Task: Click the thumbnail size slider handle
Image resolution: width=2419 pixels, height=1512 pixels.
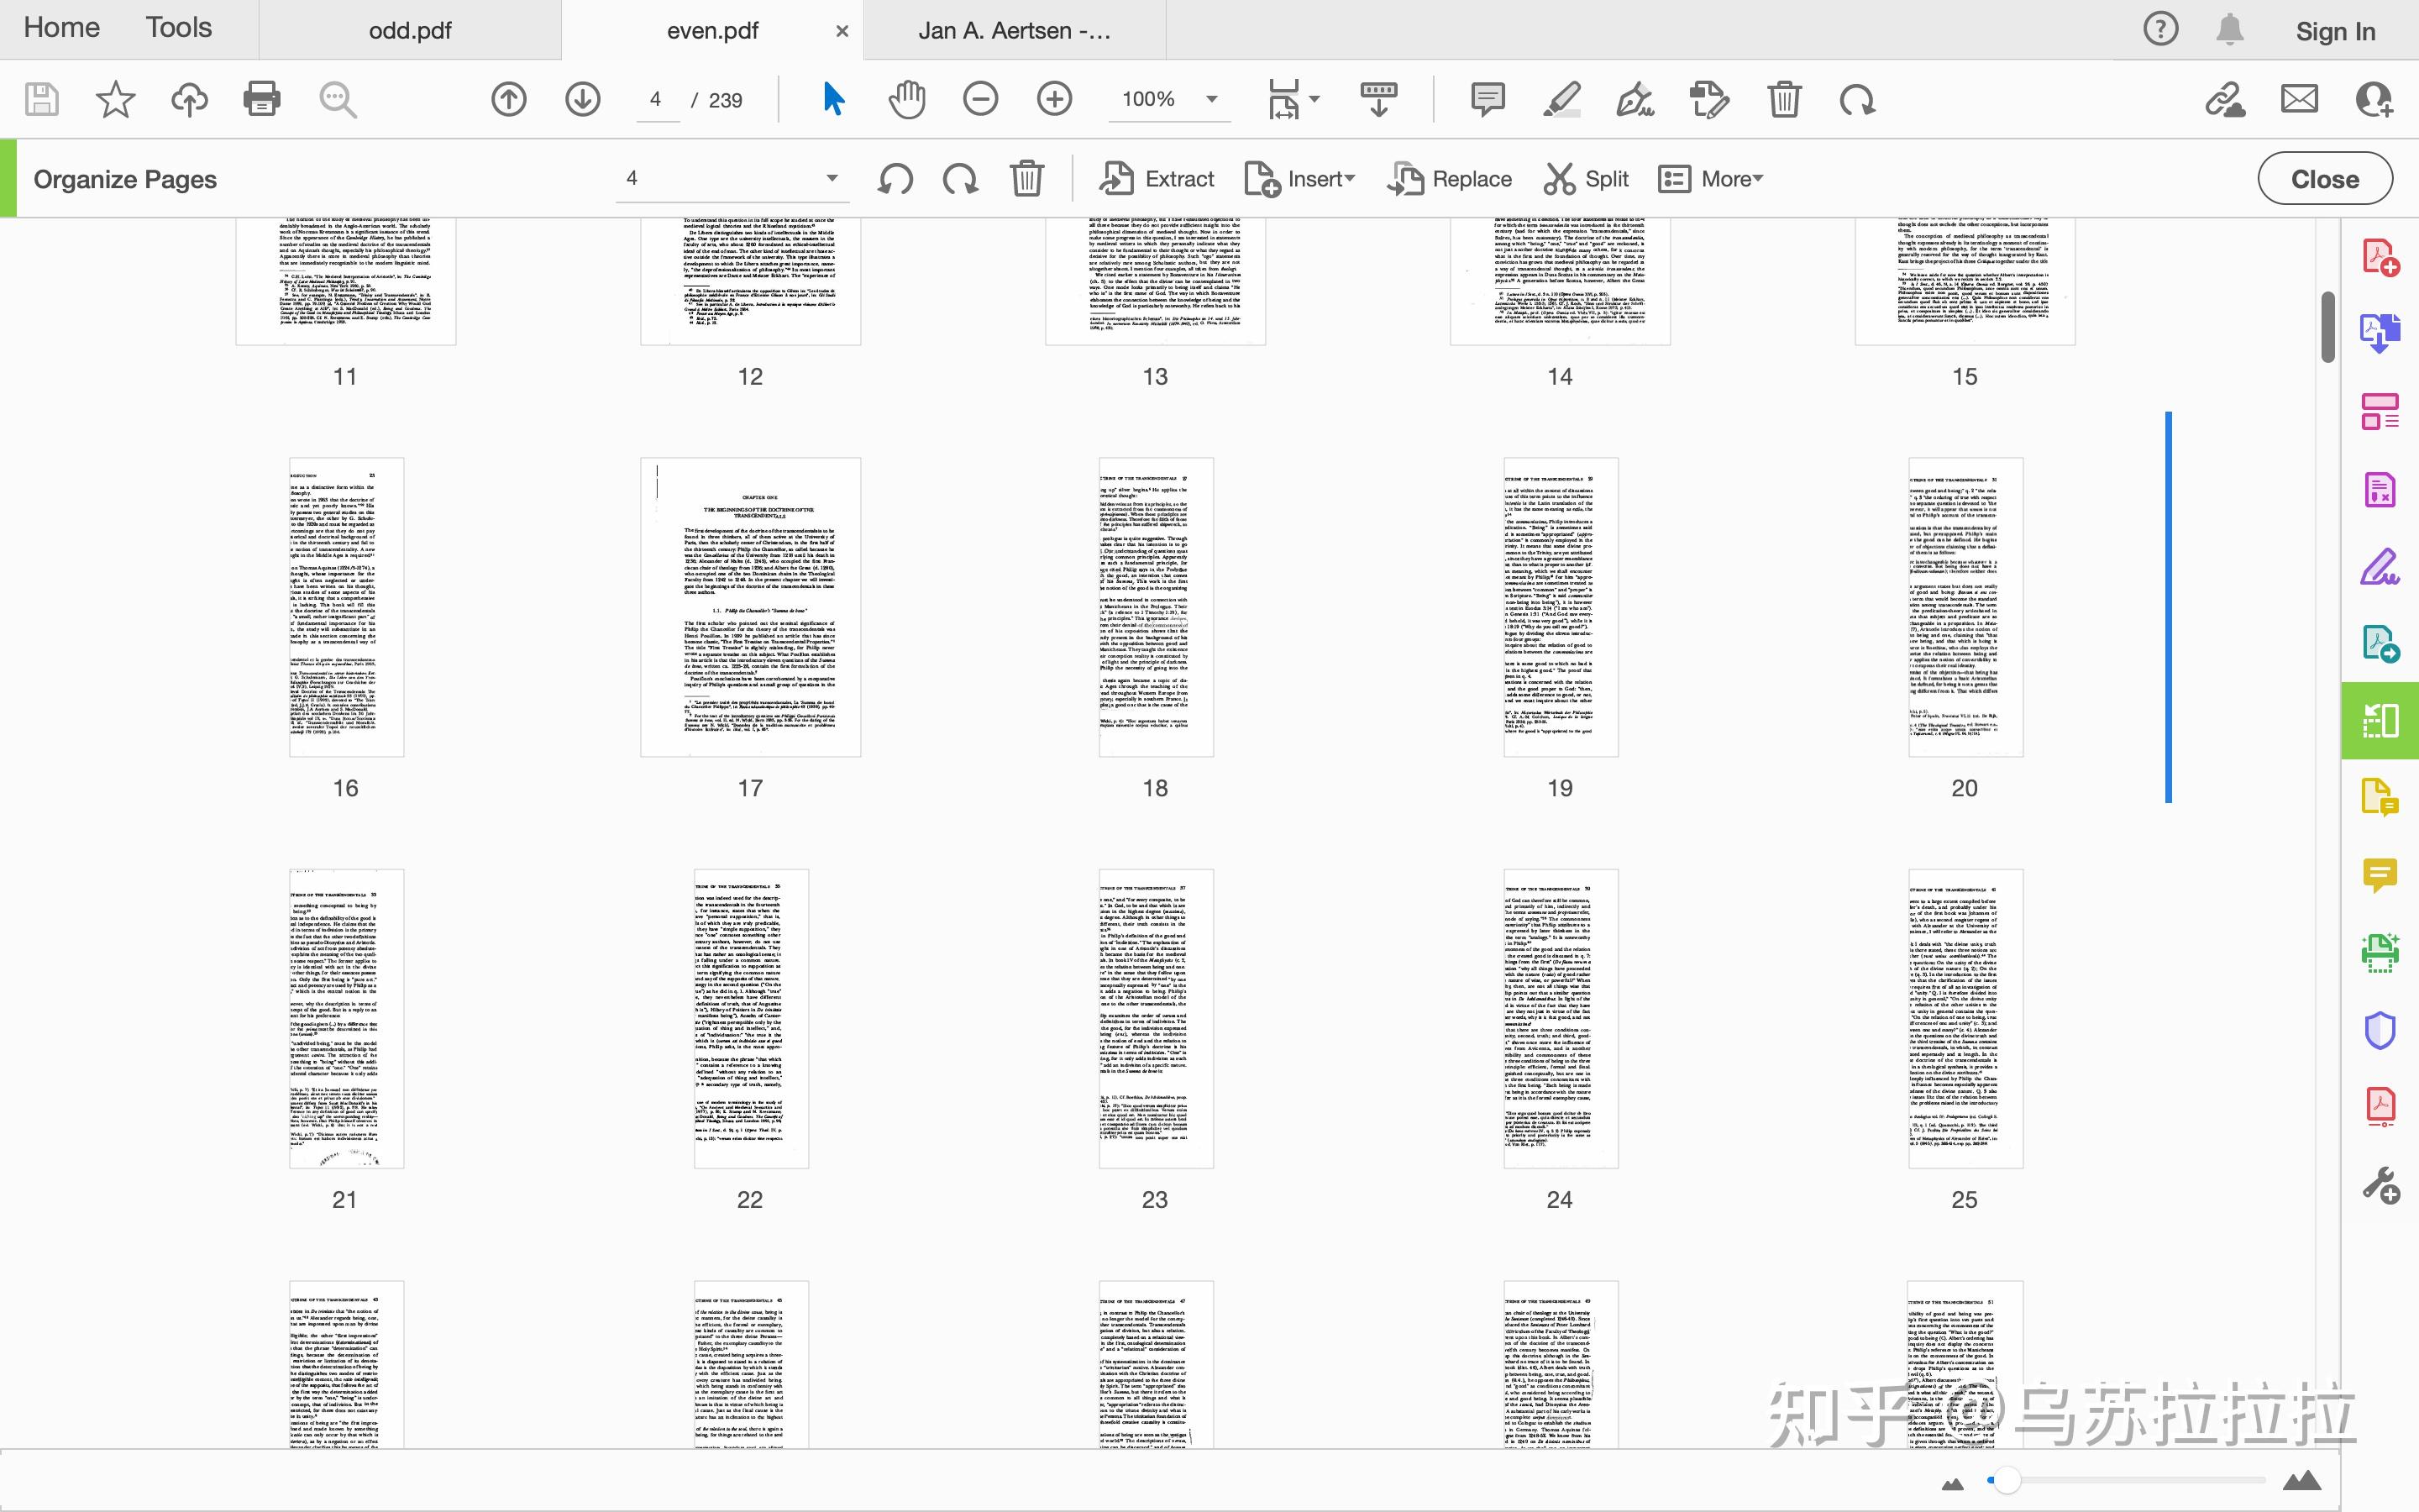Action: click(2006, 1481)
